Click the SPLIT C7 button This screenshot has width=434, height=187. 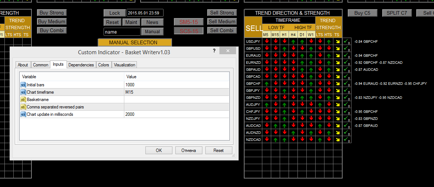(397, 13)
